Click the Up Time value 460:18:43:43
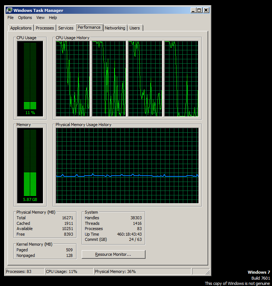Screen dimensions: 272x286 pyautogui.click(x=129, y=234)
